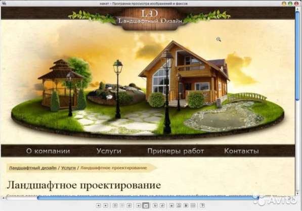Click 'Контакты' in the mockup

241,151
